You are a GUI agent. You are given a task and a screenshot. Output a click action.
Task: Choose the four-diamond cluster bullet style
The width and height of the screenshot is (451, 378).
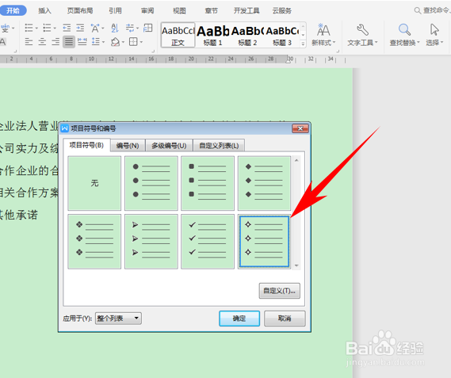[x=94, y=242]
